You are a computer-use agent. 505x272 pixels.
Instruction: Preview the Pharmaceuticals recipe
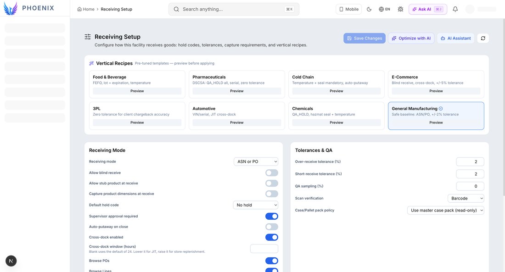coord(237,91)
